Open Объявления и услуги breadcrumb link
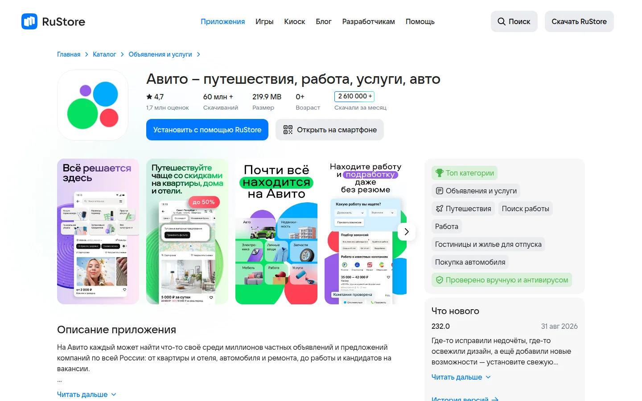Viewport: 642px width, 401px height. pyautogui.click(x=160, y=54)
